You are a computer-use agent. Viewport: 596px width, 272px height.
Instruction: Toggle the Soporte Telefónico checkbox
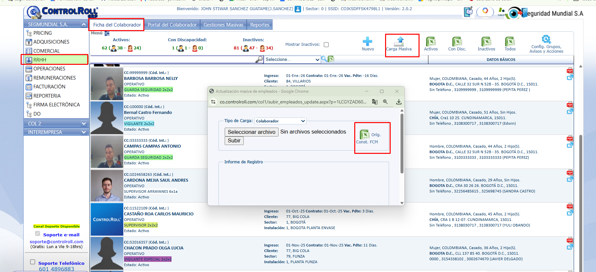click(x=32, y=262)
